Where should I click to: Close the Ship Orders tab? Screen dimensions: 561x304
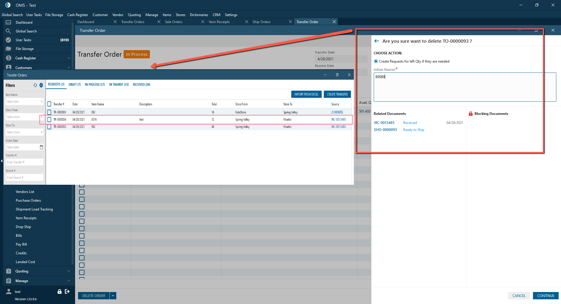coord(290,22)
